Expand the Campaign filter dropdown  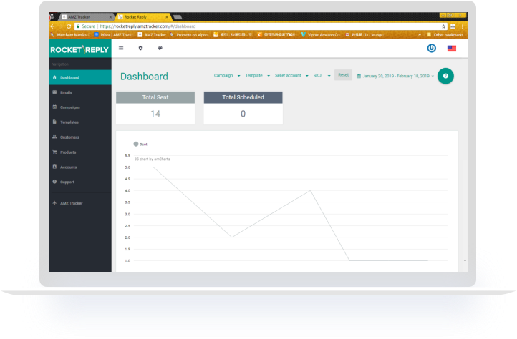[x=227, y=75]
